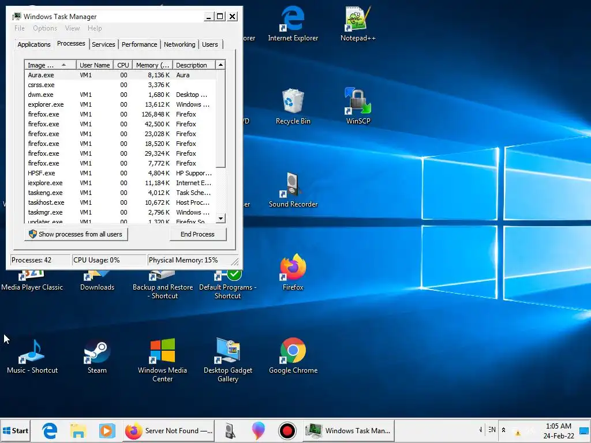The height and width of the screenshot is (443, 591).
Task: Click the tray warning notification icon
Action: click(x=518, y=433)
